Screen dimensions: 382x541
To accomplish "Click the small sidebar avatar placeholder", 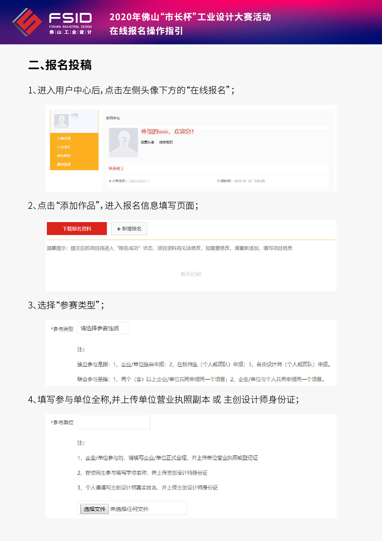I will click(61, 121).
